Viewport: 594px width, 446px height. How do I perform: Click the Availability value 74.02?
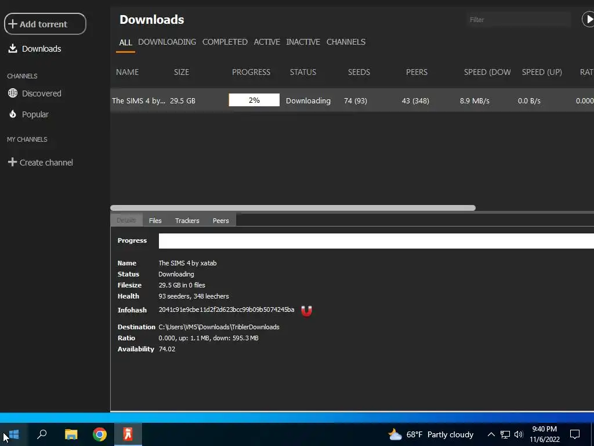coord(167,349)
